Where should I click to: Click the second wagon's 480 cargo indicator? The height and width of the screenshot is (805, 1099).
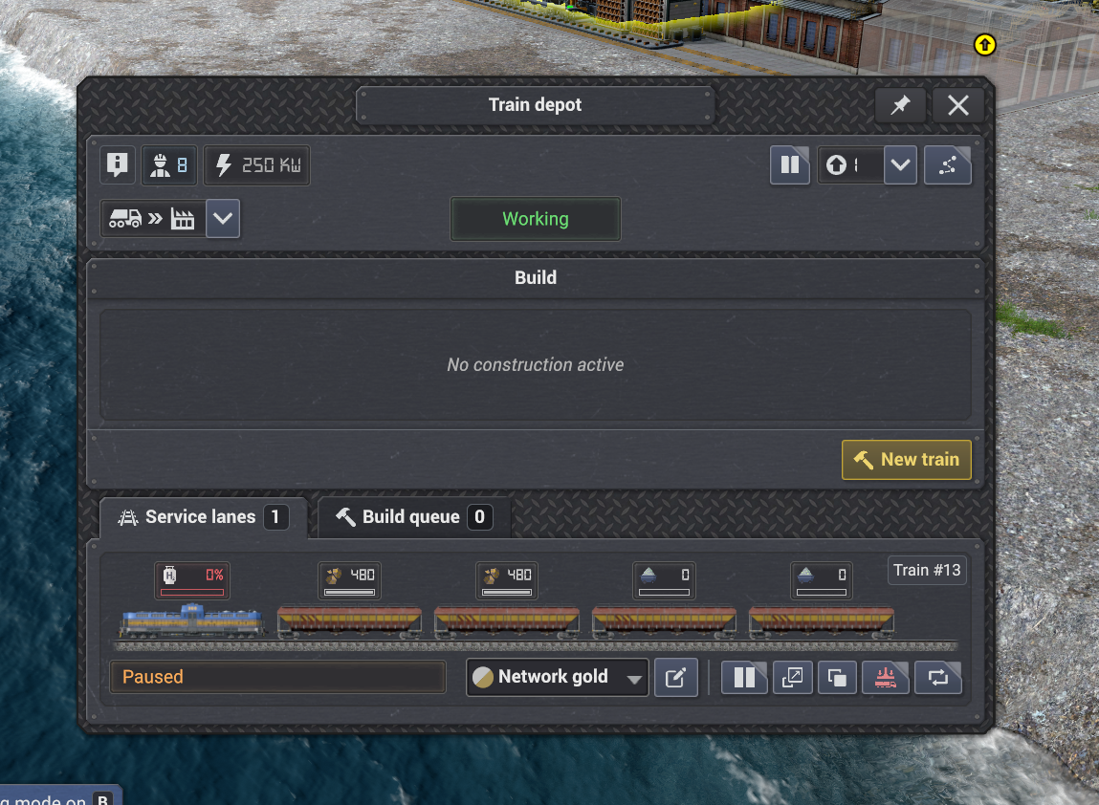click(x=507, y=580)
